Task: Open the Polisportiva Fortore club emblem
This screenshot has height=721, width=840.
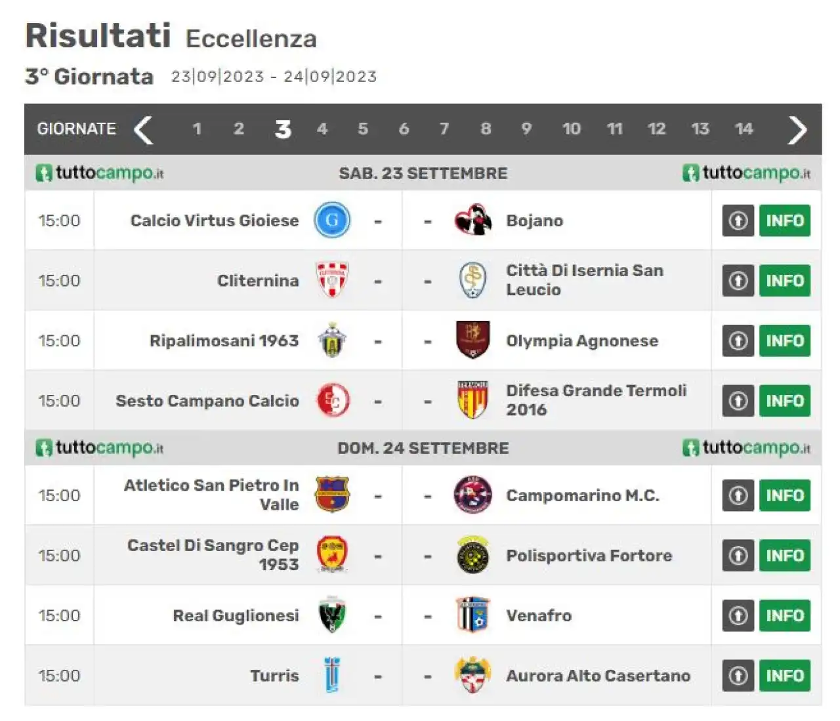Action: 472,555
